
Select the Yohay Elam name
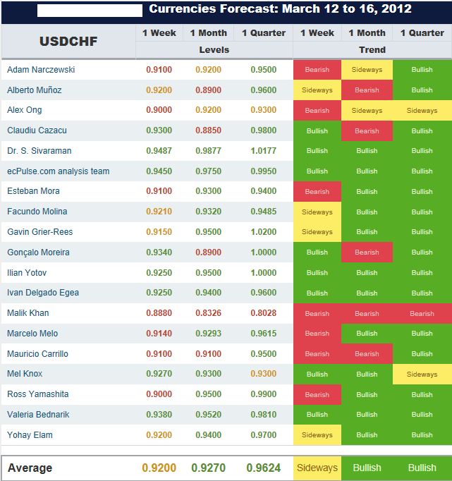pos(30,435)
